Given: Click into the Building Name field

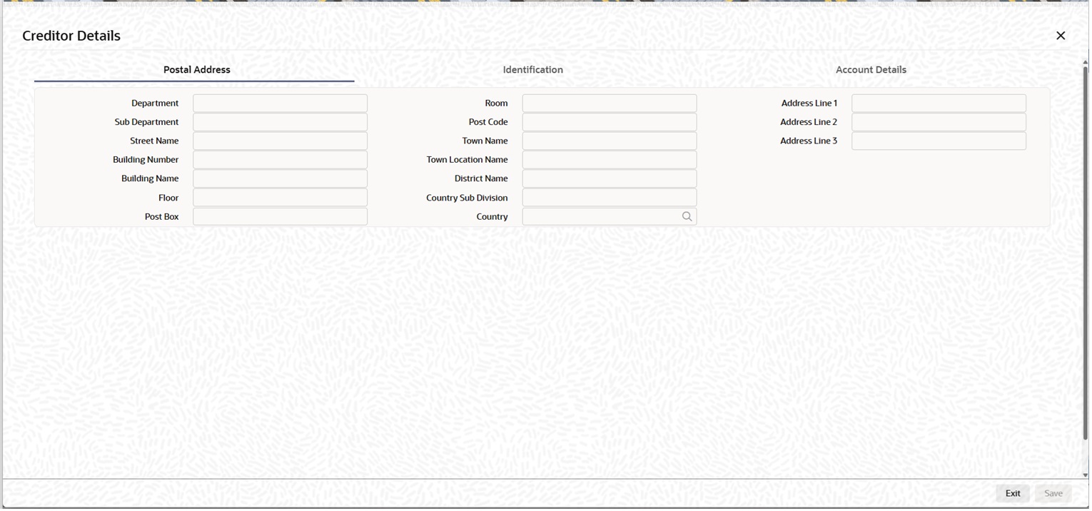Looking at the screenshot, I should (x=280, y=179).
